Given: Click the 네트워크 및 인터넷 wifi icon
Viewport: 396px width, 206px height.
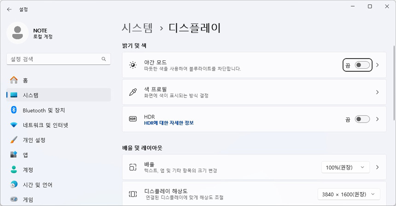Looking at the screenshot, I should coord(14,125).
